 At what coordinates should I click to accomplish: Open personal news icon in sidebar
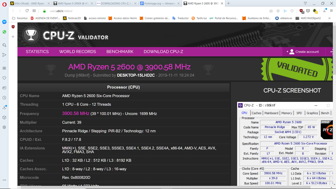pos(4,88)
